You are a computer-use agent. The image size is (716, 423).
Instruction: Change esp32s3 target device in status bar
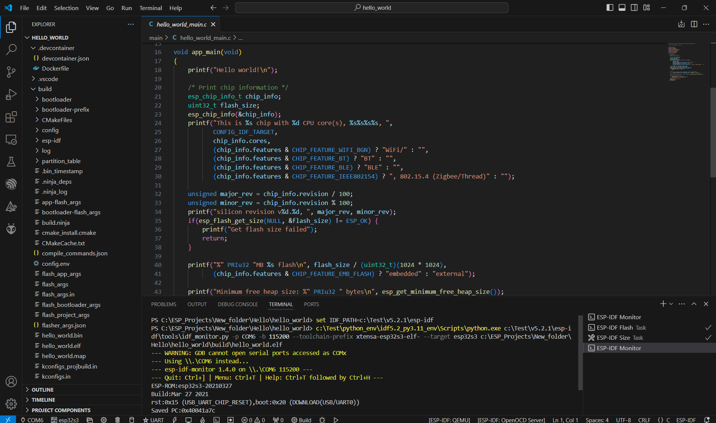point(65,420)
